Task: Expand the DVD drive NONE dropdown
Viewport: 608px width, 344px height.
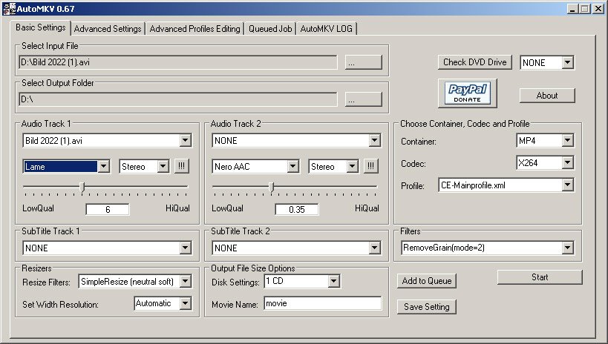Action: click(x=567, y=62)
